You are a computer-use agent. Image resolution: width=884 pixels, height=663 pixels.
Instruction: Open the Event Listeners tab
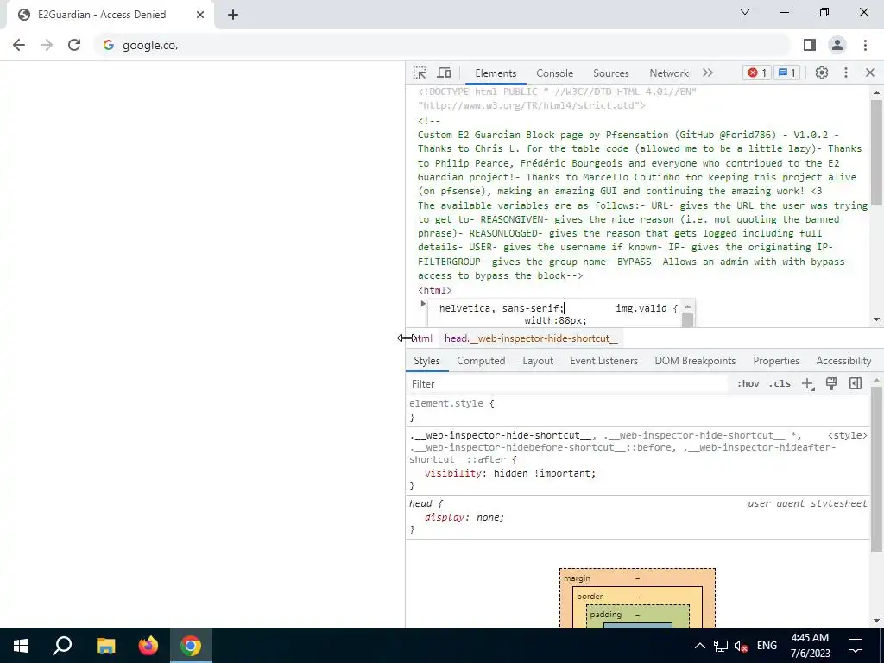tap(603, 361)
